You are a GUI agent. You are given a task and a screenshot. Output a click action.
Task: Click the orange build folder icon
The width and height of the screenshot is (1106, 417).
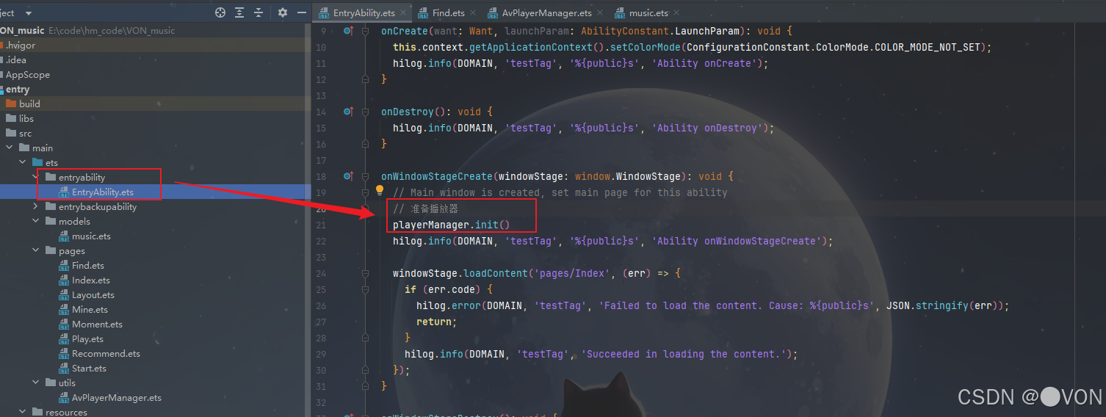[10, 104]
